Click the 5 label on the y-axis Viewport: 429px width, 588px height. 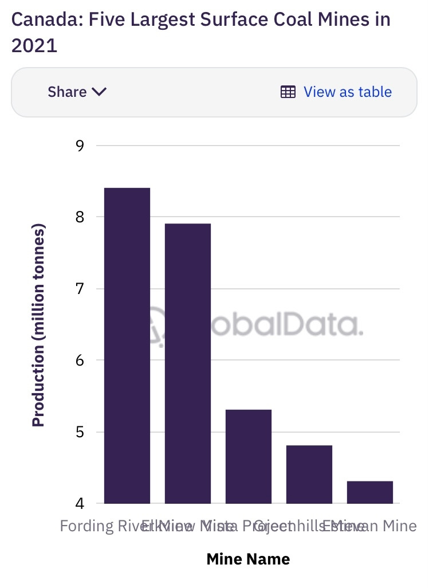80,432
